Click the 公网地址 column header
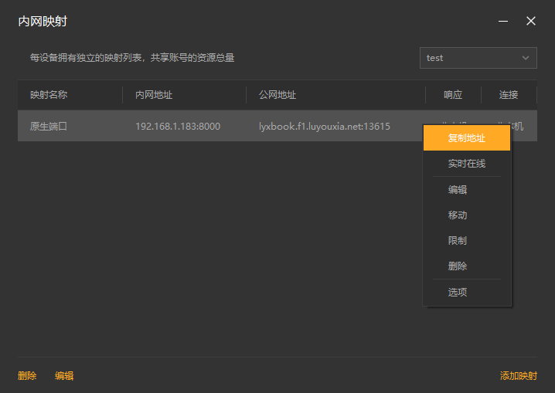The height and width of the screenshot is (393, 555). [x=335, y=95]
